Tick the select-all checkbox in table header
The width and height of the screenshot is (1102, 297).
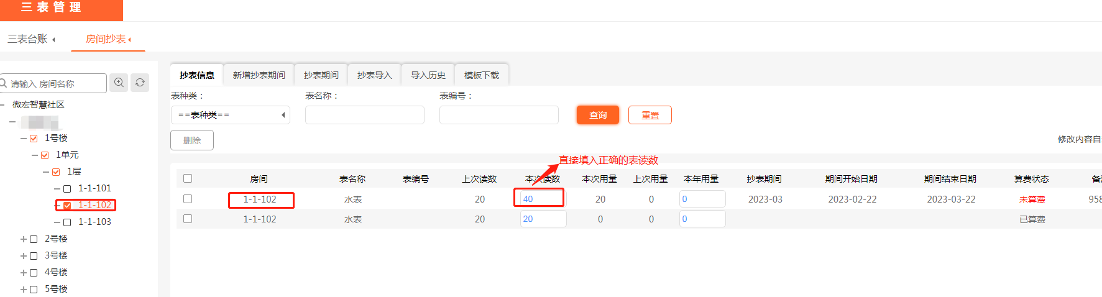(188, 179)
